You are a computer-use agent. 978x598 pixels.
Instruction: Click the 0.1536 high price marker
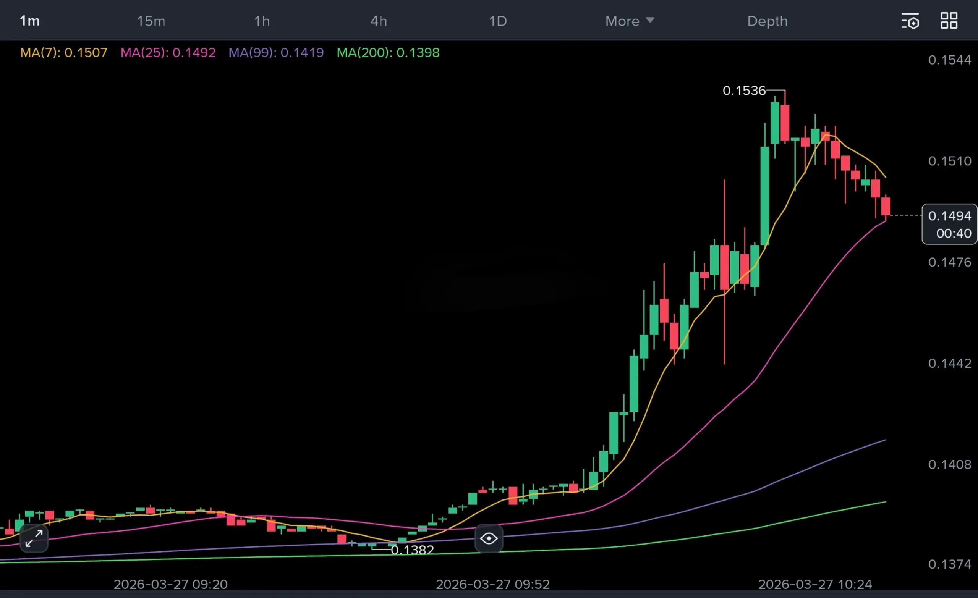click(744, 91)
